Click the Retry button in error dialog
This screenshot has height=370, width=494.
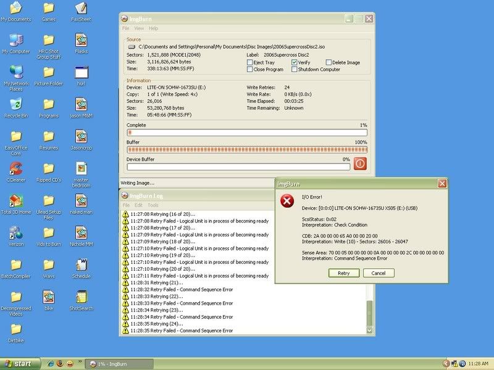point(343,273)
